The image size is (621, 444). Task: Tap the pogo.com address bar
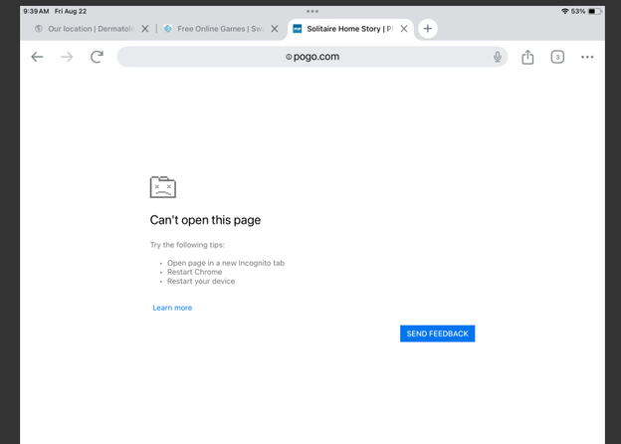click(316, 57)
